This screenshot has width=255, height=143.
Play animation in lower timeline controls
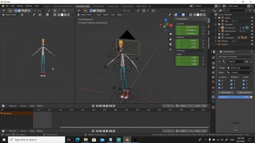107,131
